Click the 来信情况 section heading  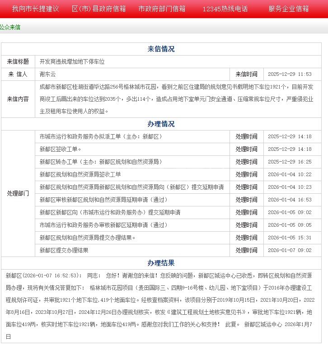(161, 49)
